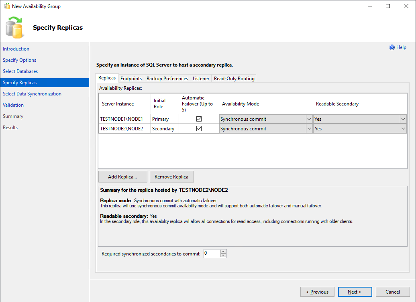Click the Readable Secondary column header
Screen dimensions: 416x302
tap(360, 104)
